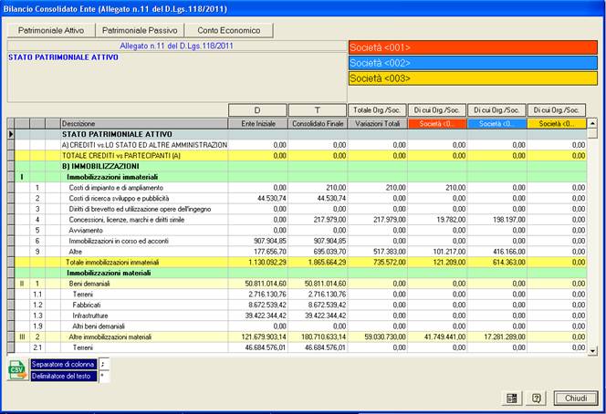The height and width of the screenshot is (414, 606).
Task: Click the Ente Iniziale column header
Action: pos(258,124)
